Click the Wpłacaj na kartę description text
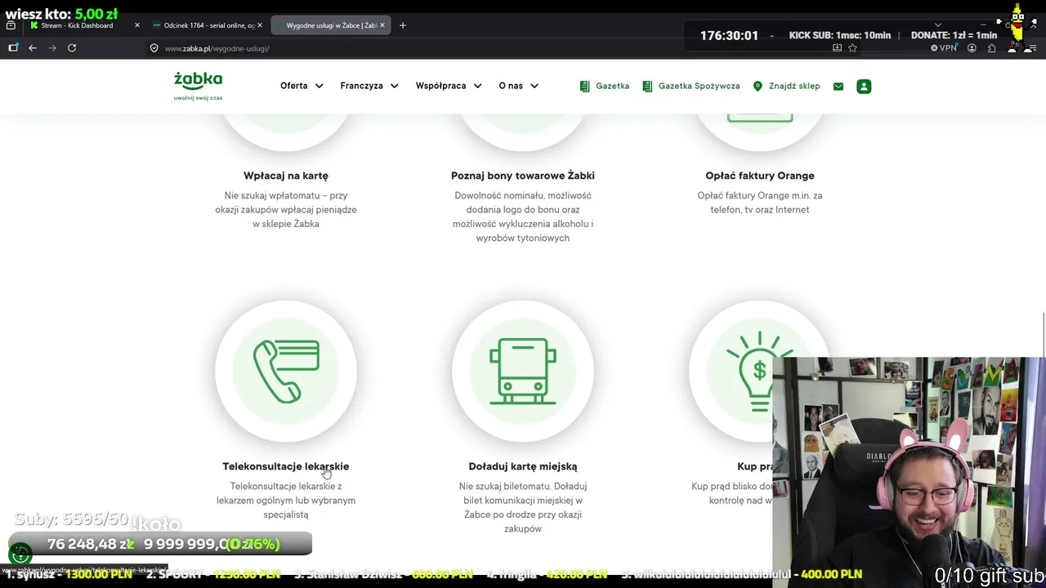The image size is (1046, 588). 286,210
